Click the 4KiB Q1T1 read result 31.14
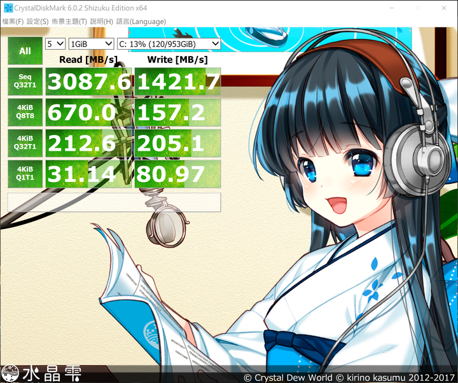 click(88, 174)
